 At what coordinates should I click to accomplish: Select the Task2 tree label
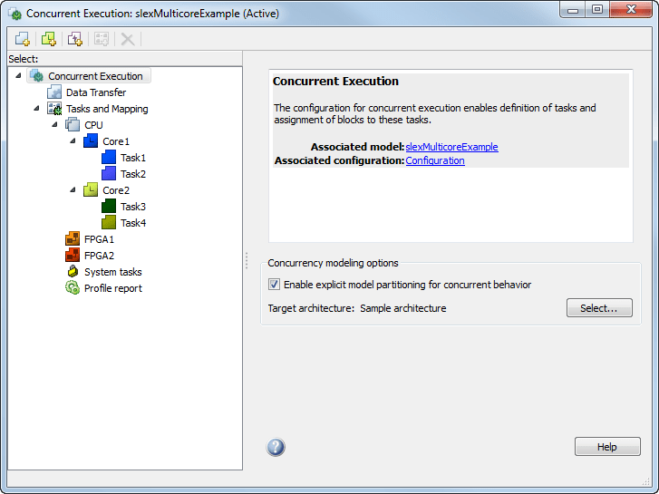133,174
